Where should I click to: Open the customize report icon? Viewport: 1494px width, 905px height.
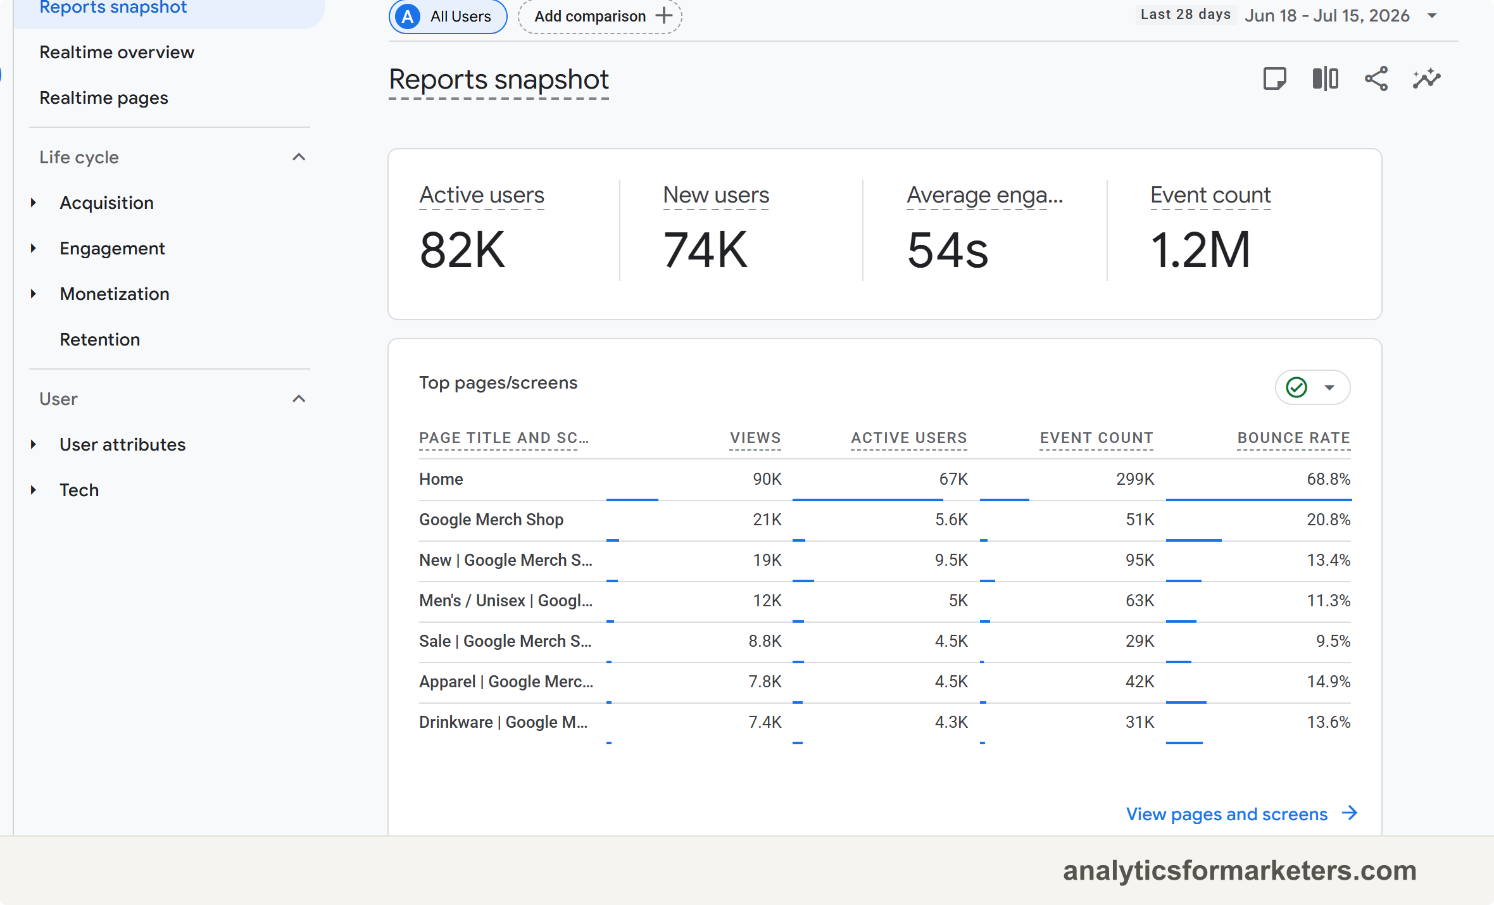coord(1274,79)
